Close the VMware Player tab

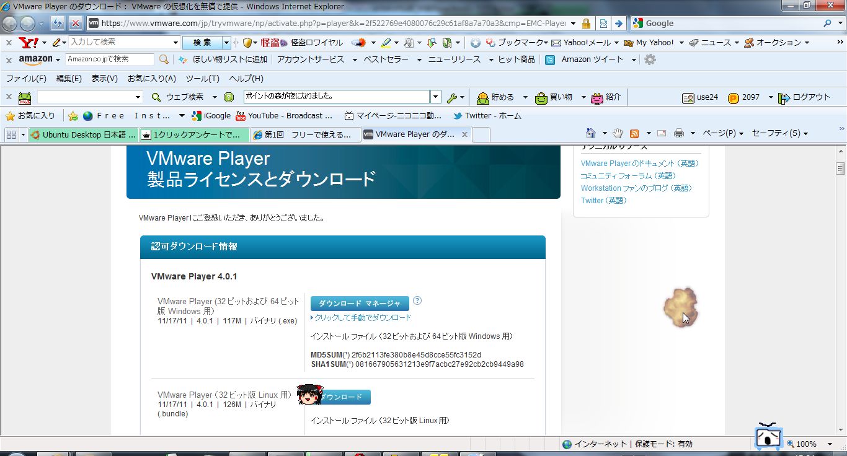[x=464, y=134]
